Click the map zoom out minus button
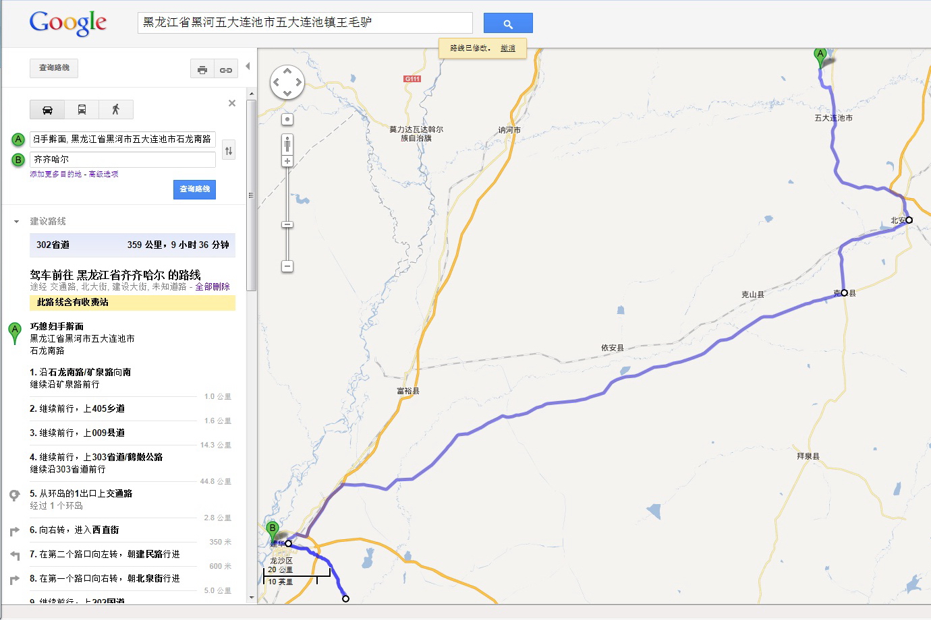The height and width of the screenshot is (620, 931). (x=287, y=266)
